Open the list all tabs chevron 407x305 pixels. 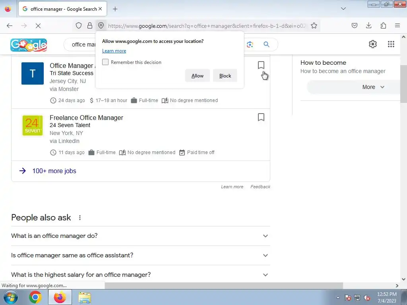(x=343, y=9)
